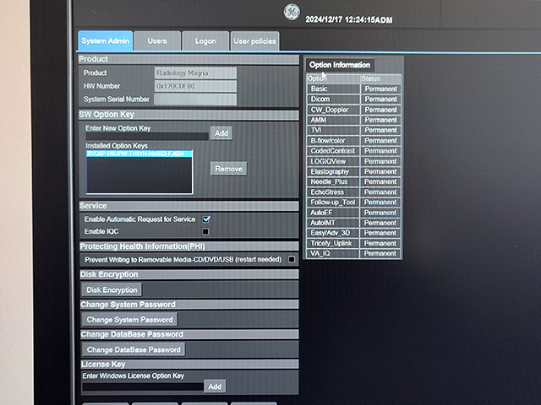
Task: Click the Status column header
Action: [x=380, y=78]
